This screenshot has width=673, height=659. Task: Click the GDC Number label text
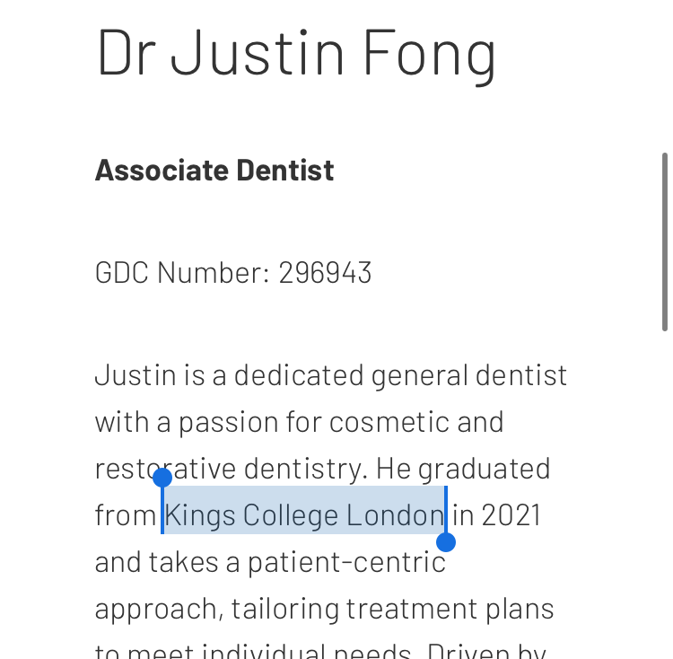point(182,272)
